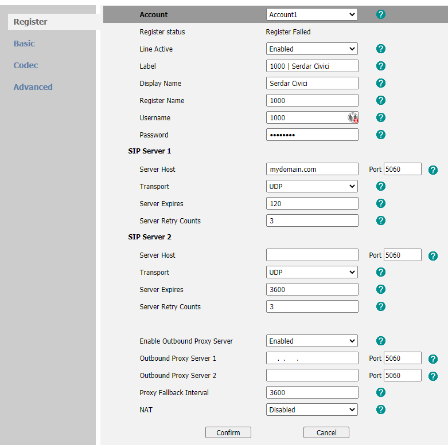This screenshot has height=445, width=448.
Task: Open the NAT dropdown
Action: tap(311, 410)
